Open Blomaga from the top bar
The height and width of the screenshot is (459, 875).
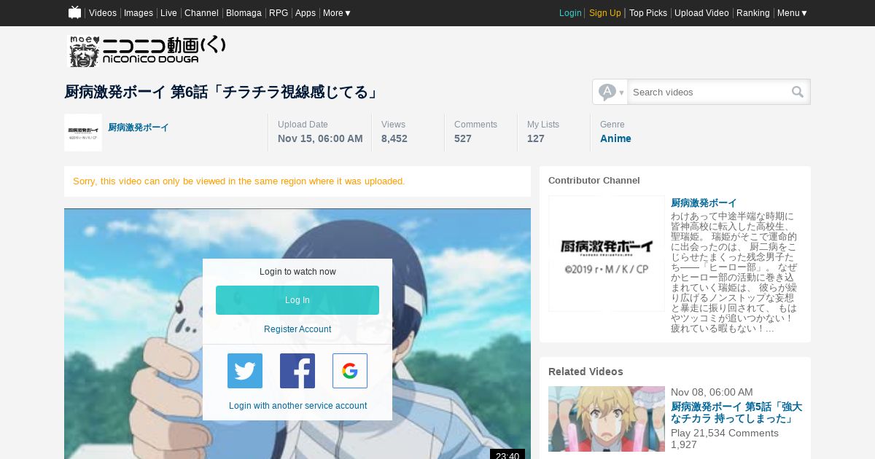point(244,13)
